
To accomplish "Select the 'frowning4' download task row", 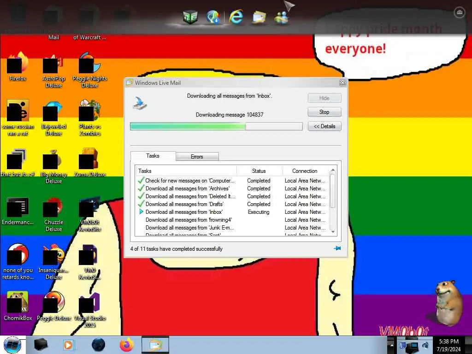I will (232, 220).
